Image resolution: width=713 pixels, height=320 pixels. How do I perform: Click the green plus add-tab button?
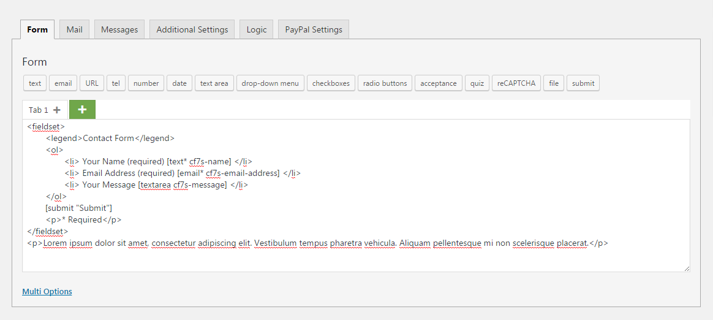click(x=82, y=110)
